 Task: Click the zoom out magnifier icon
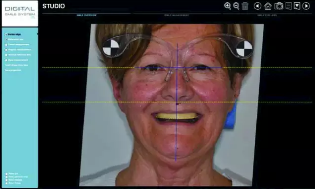click(236, 6)
